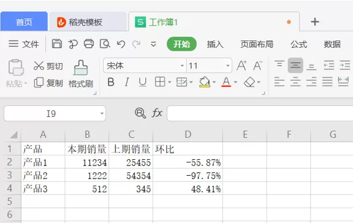
Task: Center text horizontally
Action: pos(295,81)
